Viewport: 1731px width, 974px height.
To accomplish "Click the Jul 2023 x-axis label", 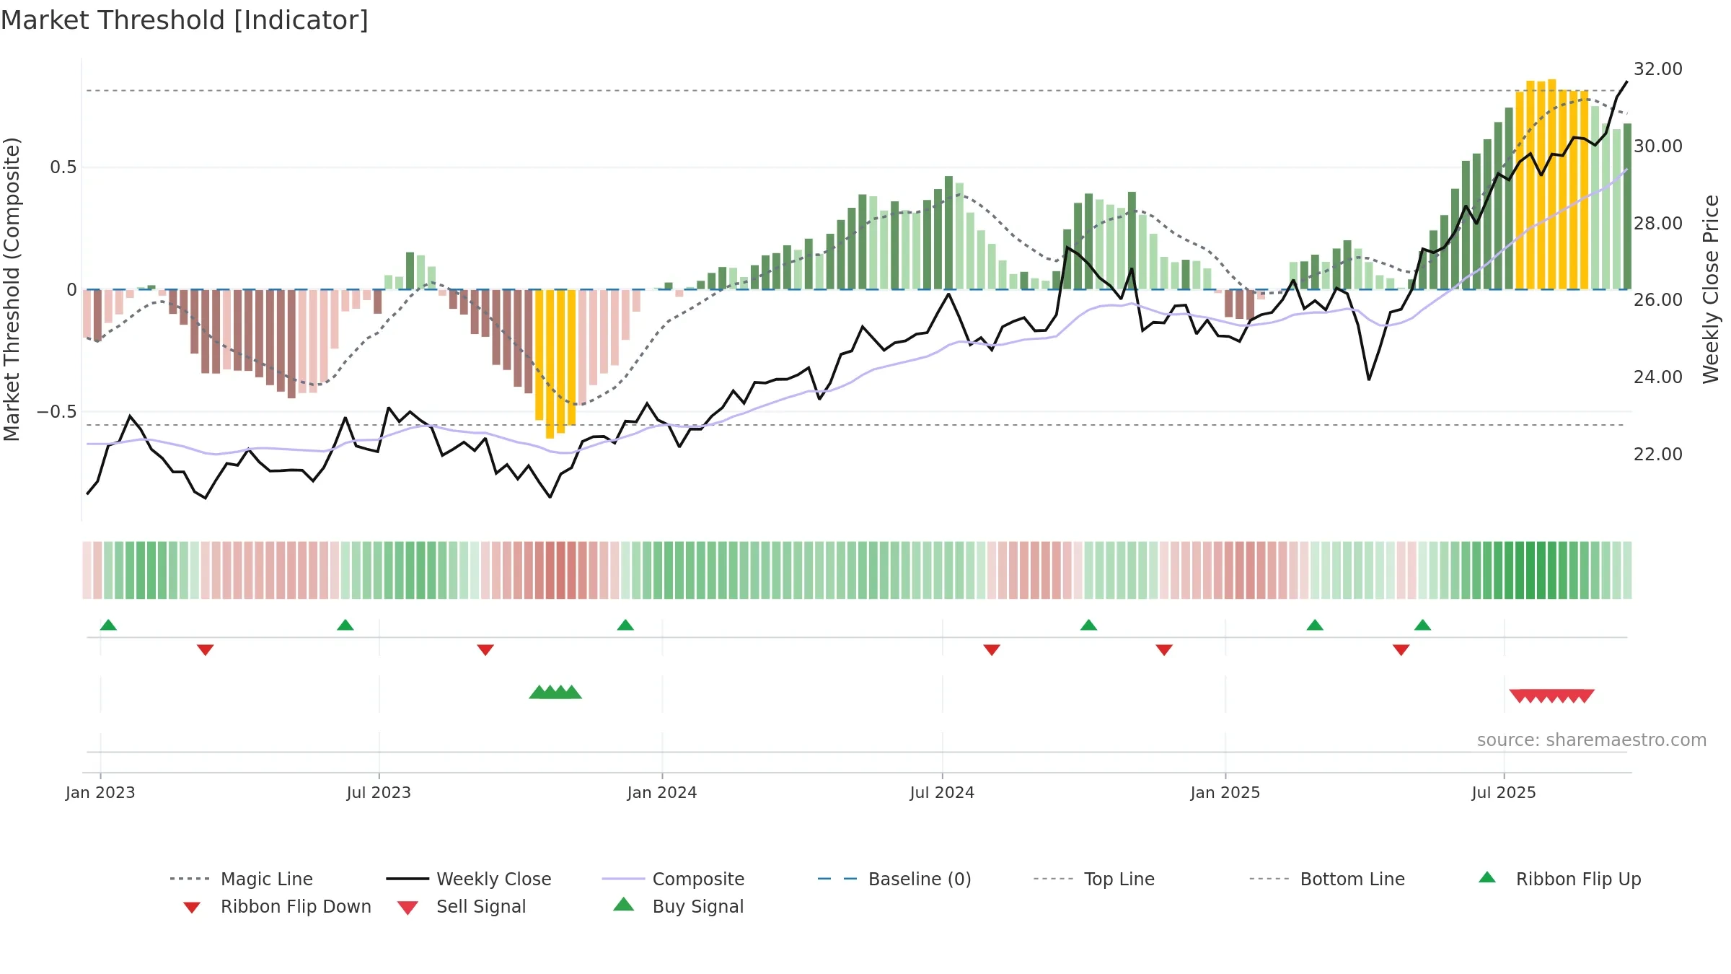I will tap(379, 793).
